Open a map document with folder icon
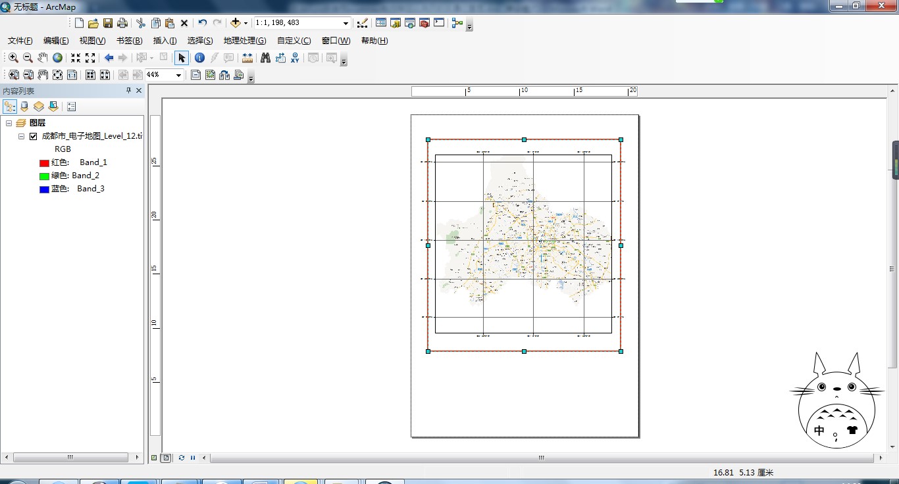899x484 pixels. [93, 23]
